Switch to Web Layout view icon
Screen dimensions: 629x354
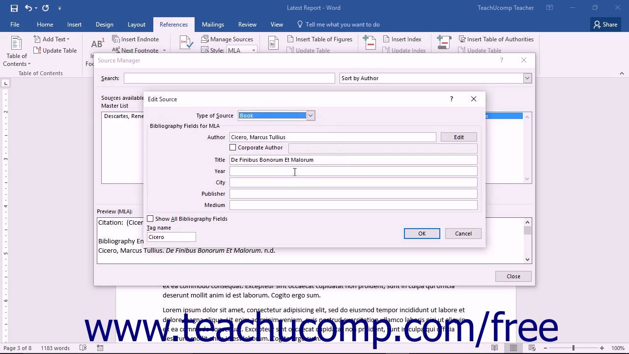coord(531,348)
